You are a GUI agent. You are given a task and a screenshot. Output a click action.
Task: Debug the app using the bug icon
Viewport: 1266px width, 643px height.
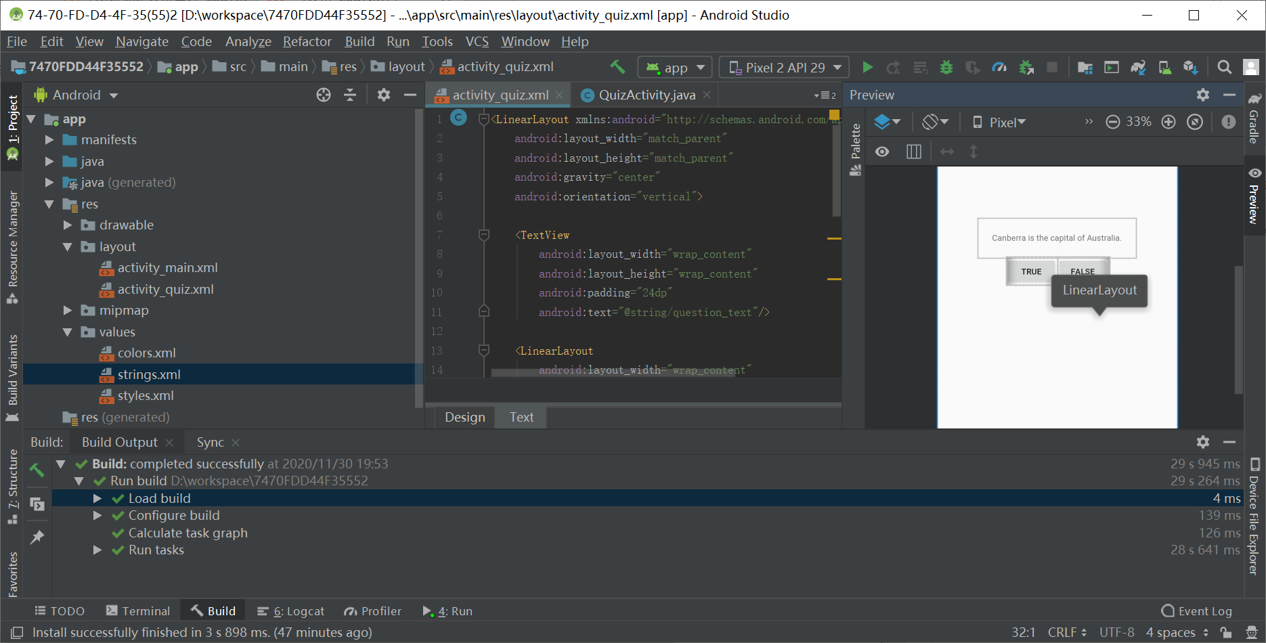[946, 67]
